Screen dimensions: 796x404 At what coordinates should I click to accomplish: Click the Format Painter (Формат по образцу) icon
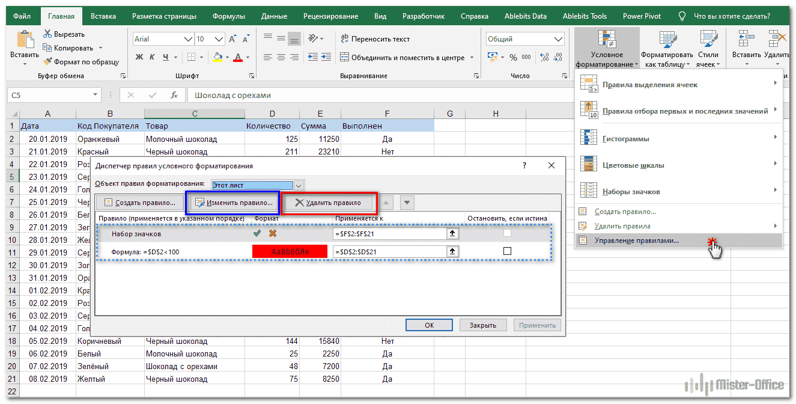tap(48, 62)
